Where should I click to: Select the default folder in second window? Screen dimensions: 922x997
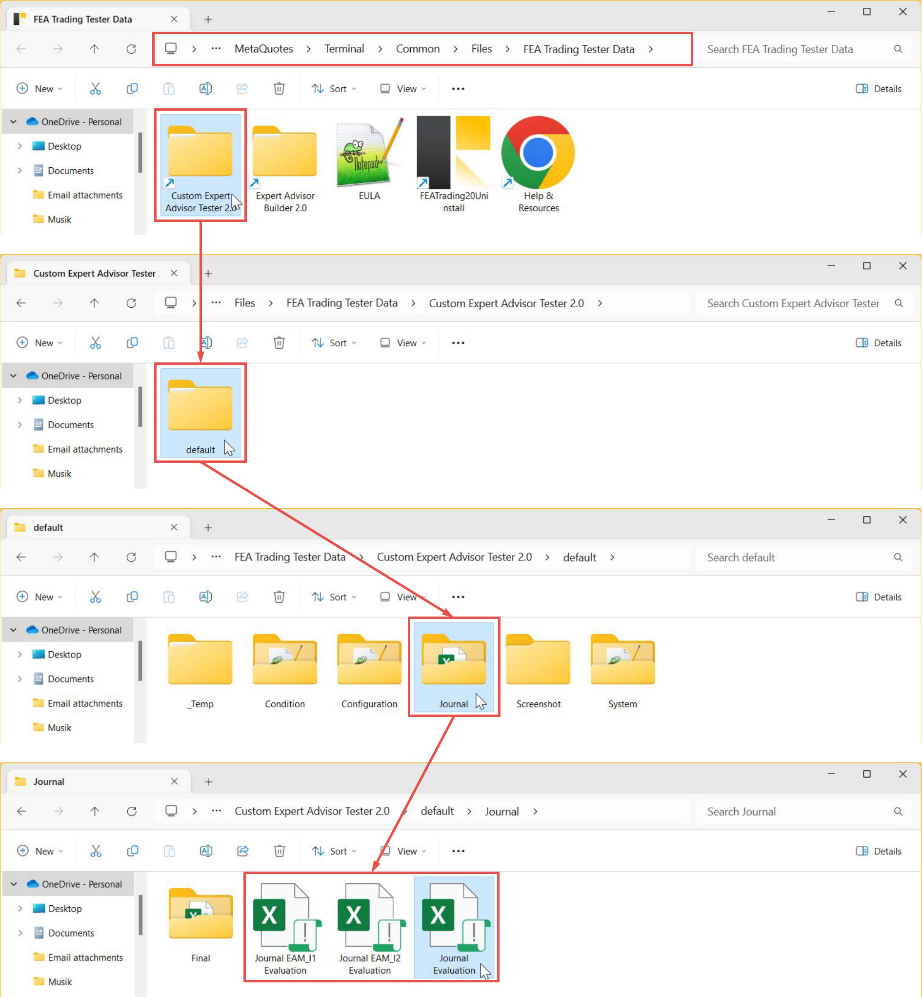[x=200, y=413]
